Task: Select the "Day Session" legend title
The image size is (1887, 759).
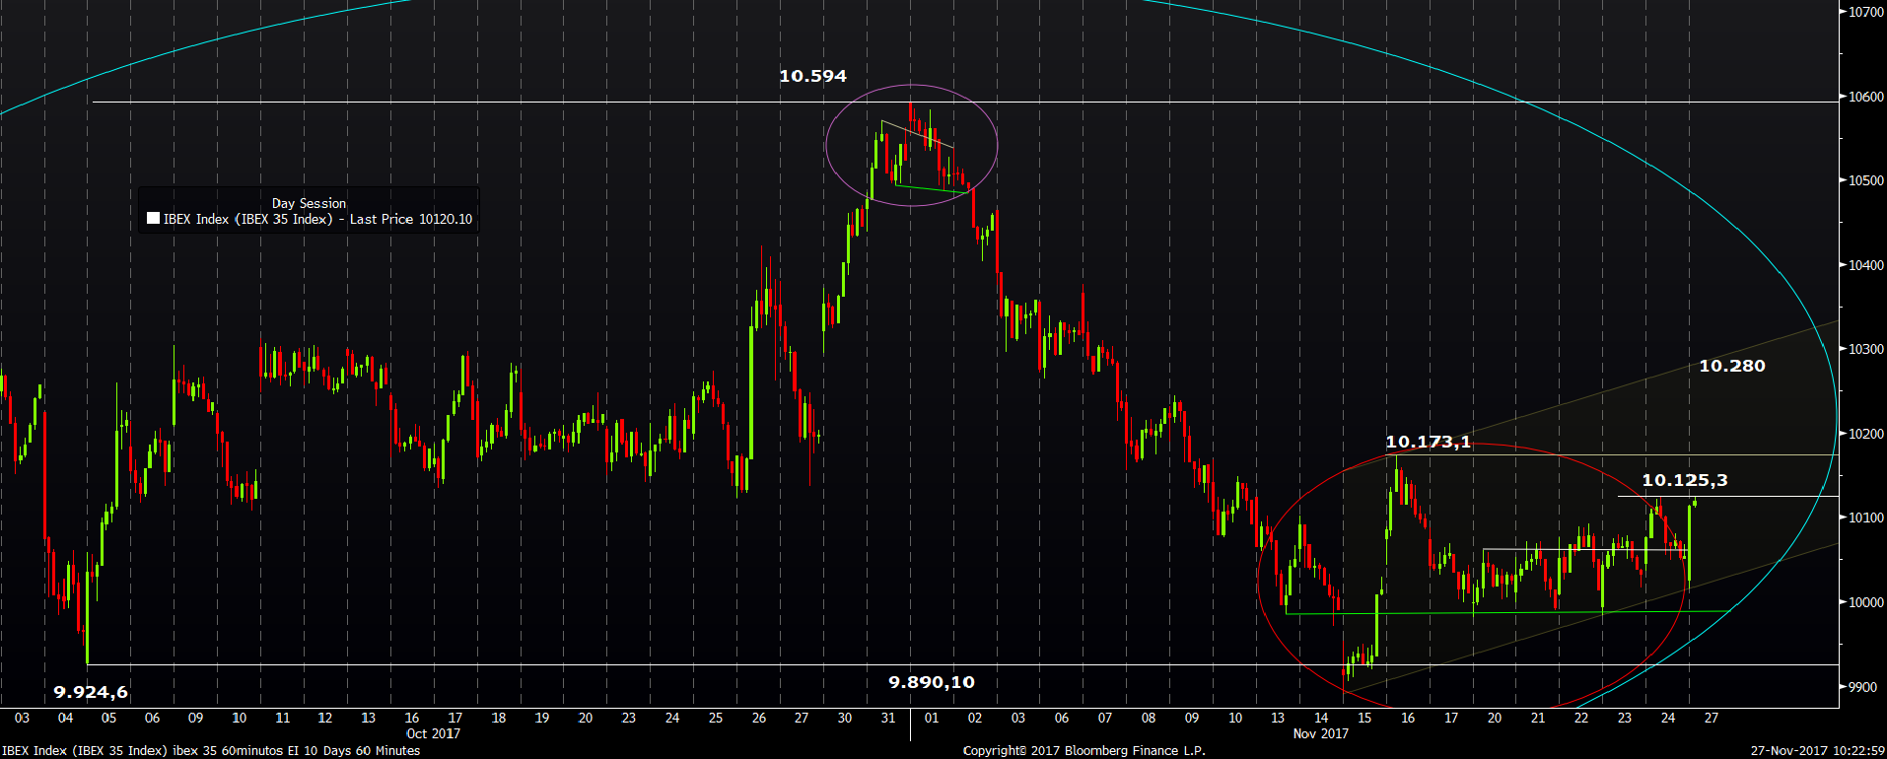Action: [x=309, y=203]
